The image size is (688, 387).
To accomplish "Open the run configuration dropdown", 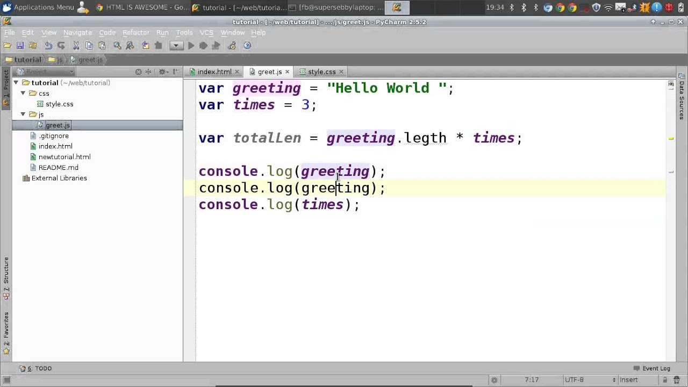I will point(176,46).
